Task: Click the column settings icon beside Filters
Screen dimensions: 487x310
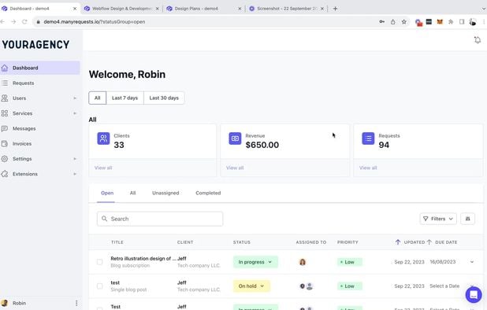Action: coord(467,219)
